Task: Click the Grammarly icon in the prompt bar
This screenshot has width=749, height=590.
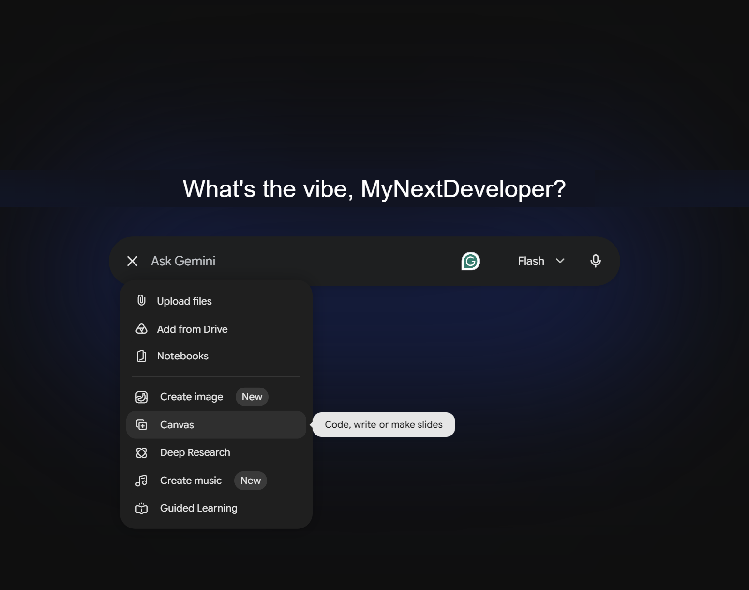Action: 470,261
